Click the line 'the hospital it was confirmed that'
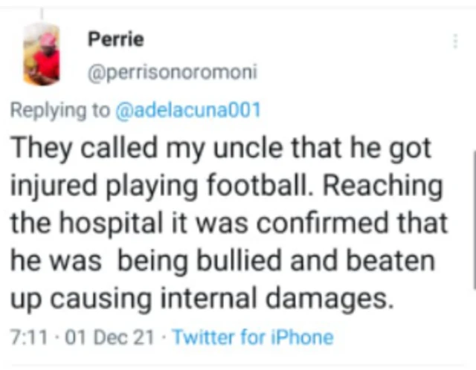The width and height of the screenshot is (476, 370). [229, 222]
